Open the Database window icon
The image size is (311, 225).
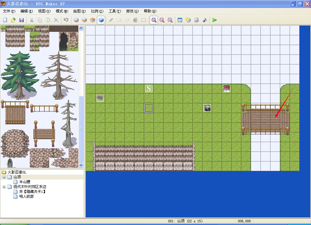180,20
